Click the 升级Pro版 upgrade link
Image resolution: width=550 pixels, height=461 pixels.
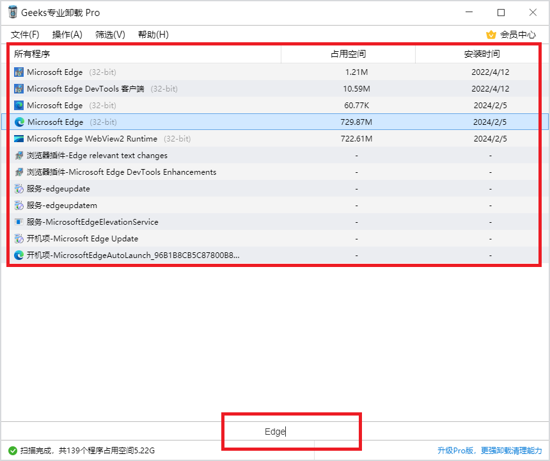click(489, 451)
